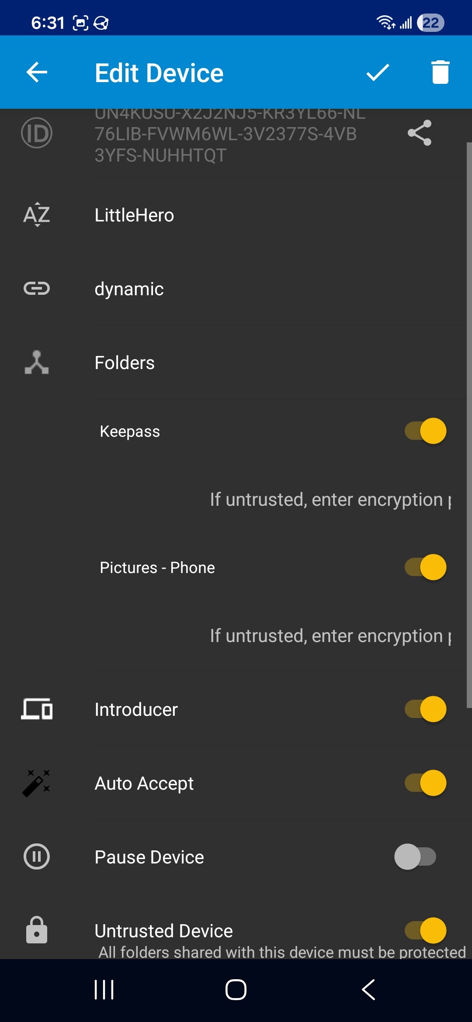Turn off the Untrusted Device switch
The image size is (472, 1022).
(x=425, y=930)
